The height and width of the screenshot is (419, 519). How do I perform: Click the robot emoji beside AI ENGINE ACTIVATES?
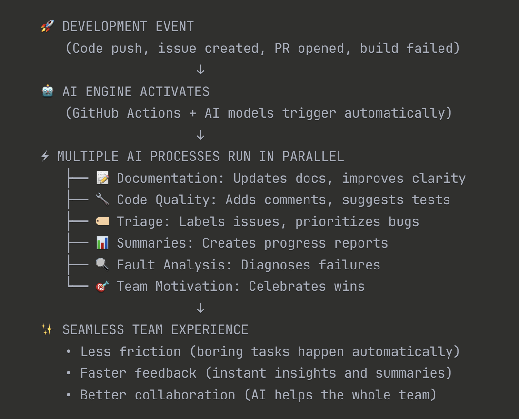coord(48,91)
